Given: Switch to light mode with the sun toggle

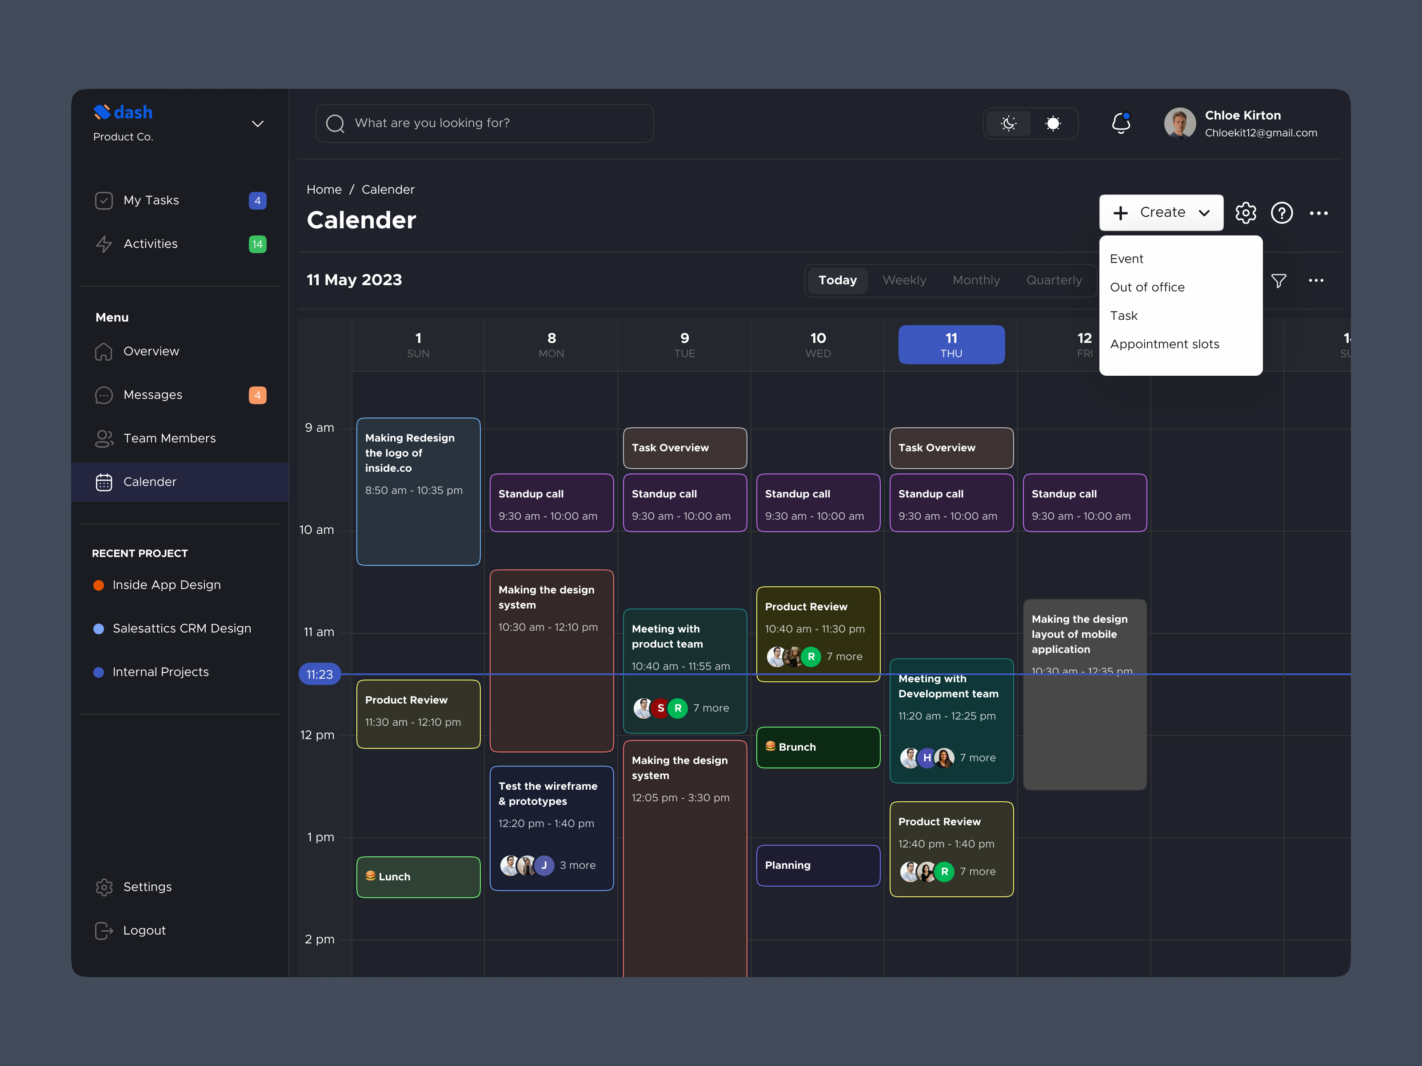Looking at the screenshot, I should coord(1054,123).
